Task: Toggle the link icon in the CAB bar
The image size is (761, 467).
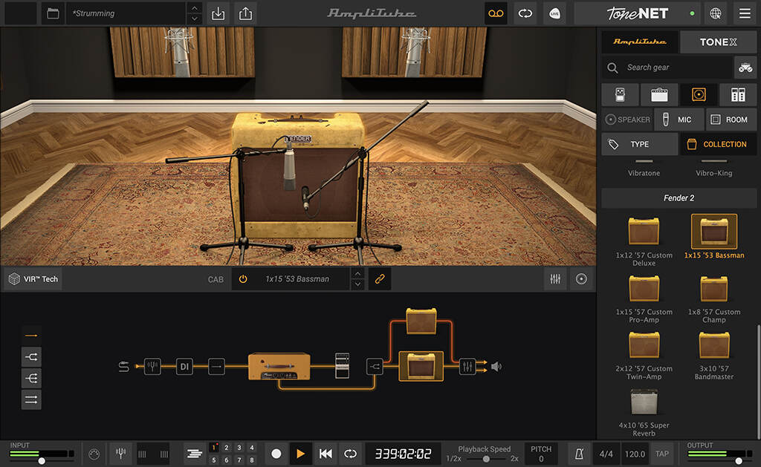Action: [x=380, y=278]
